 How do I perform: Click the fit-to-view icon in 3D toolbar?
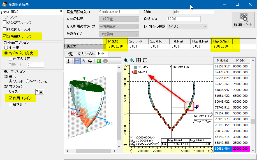click(x=68, y=61)
